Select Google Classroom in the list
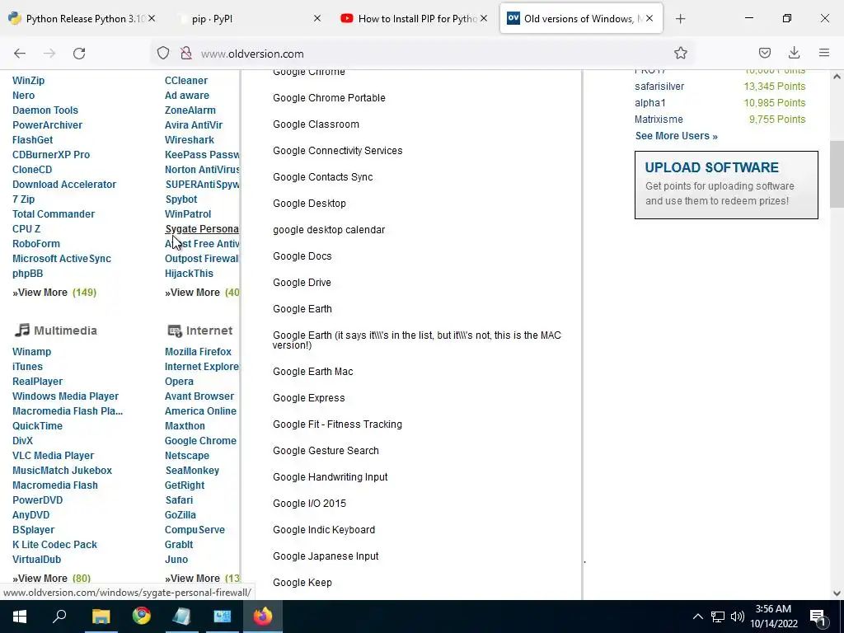The width and height of the screenshot is (844, 633). click(316, 124)
